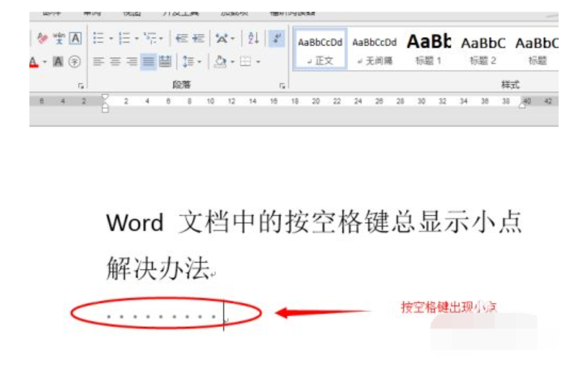Apply numbered list formatting
This screenshot has width=572, height=369.
pos(124,38)
